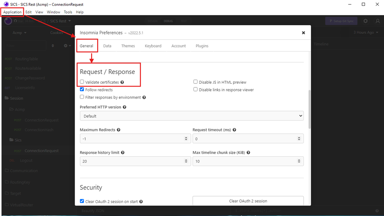Click help icon next to Validate certificates
Image resolution: width=384 pixels, height=216 pixels.
[x=122, y=82]
